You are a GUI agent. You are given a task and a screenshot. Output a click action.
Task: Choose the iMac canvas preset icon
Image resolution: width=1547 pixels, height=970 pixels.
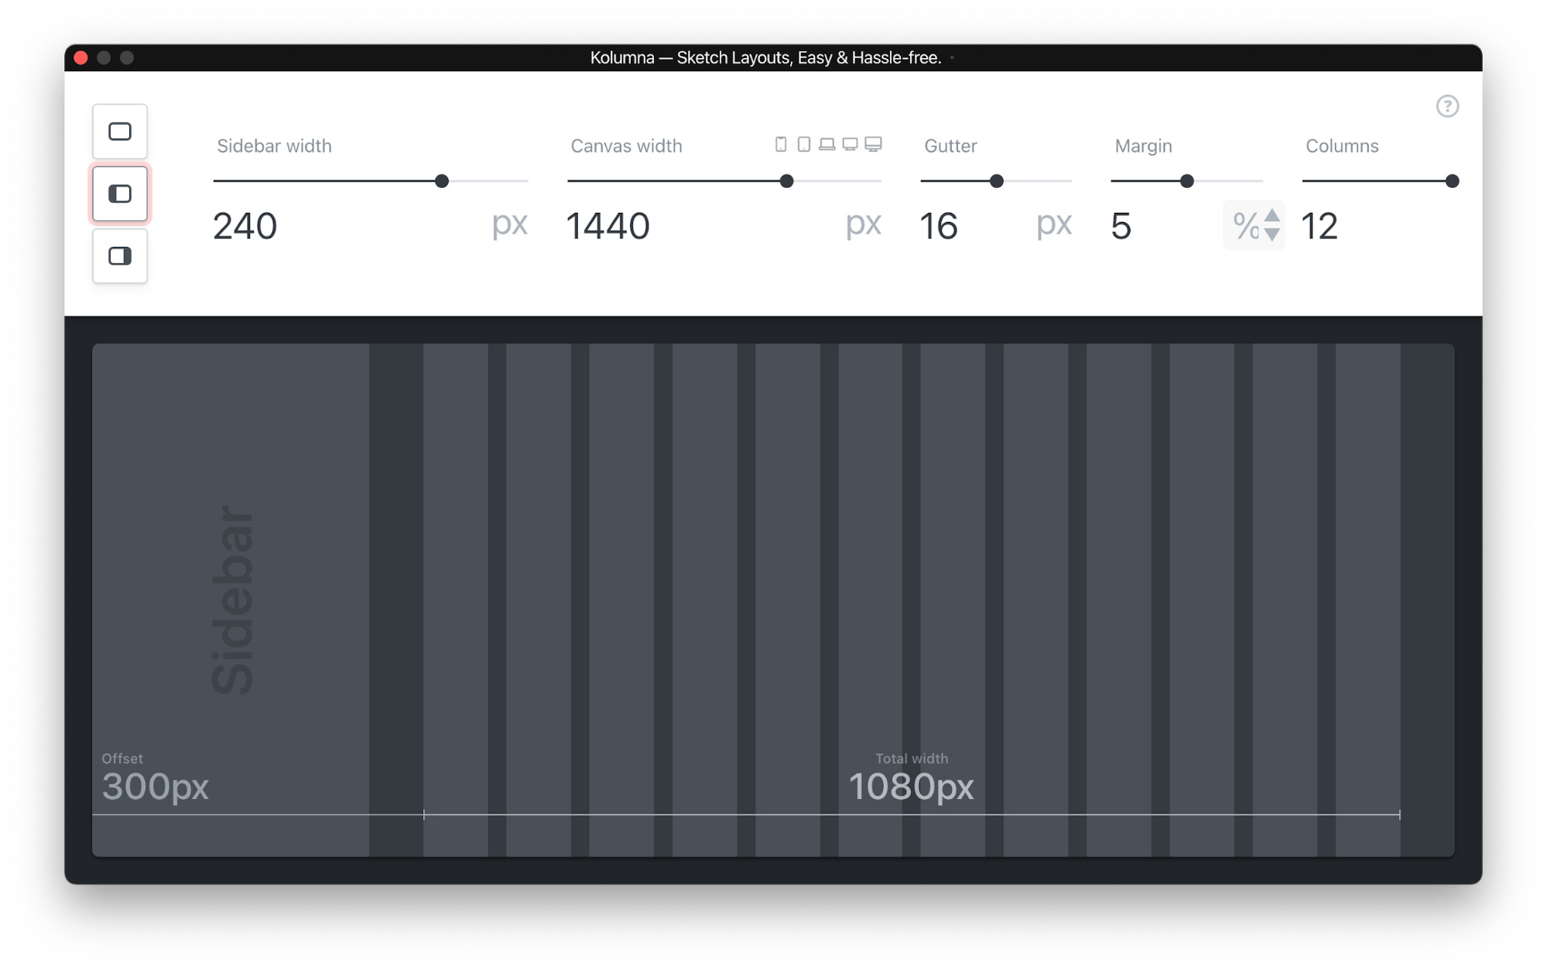click(x=874, y=145)
